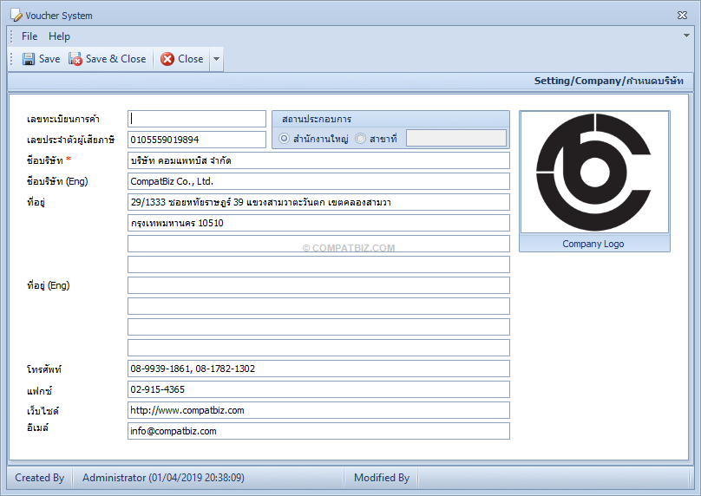
Task: Open the File menu
Action: [29, 36]
